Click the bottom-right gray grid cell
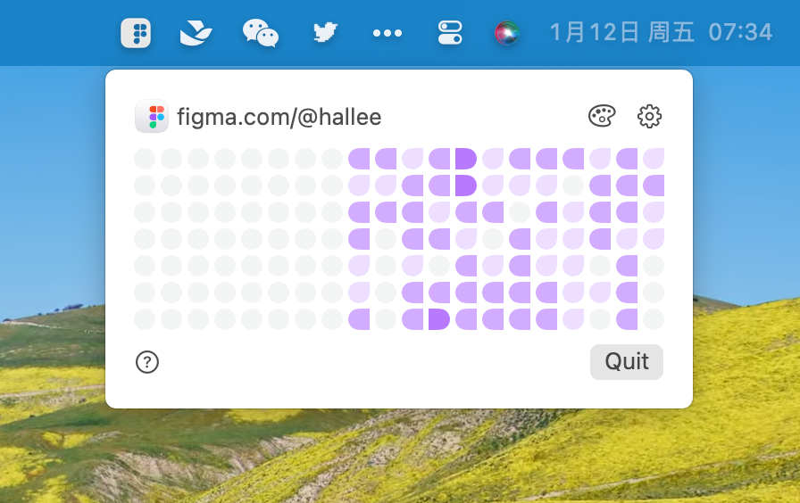This screenshot has height=503, width=800. (654, 319)
